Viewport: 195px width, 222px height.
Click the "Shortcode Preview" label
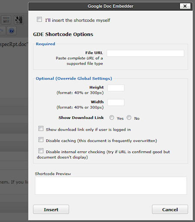(53, 174)
